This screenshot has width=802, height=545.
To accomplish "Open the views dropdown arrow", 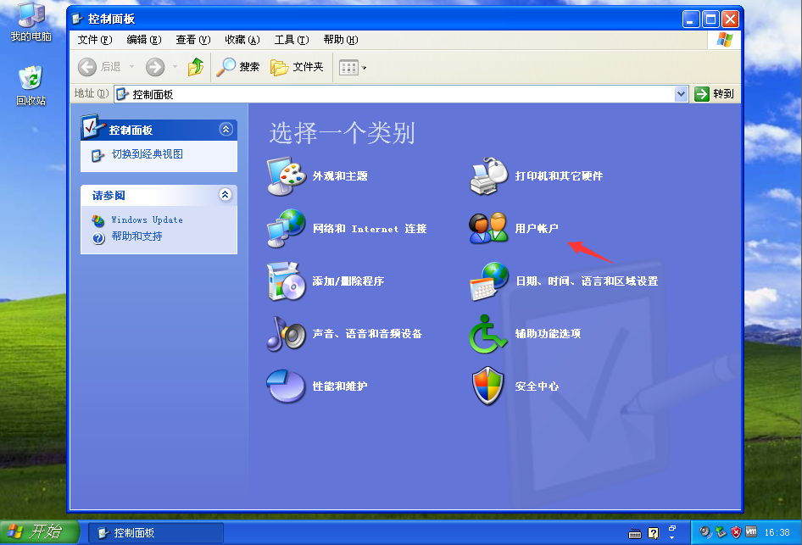I will coord(365,68).
